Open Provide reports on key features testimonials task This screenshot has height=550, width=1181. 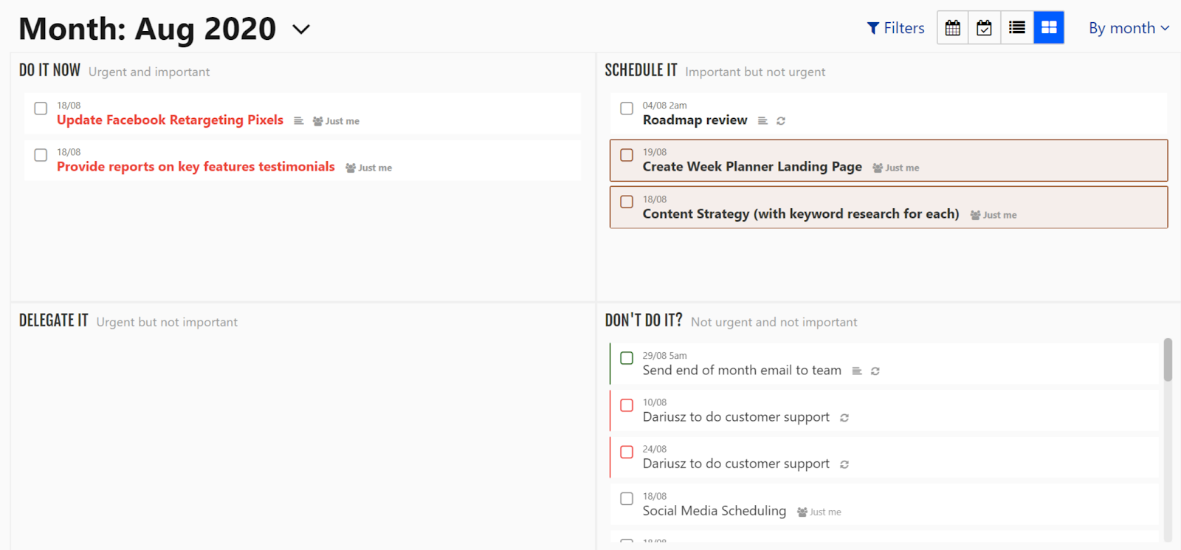click(x=196, y=167)
